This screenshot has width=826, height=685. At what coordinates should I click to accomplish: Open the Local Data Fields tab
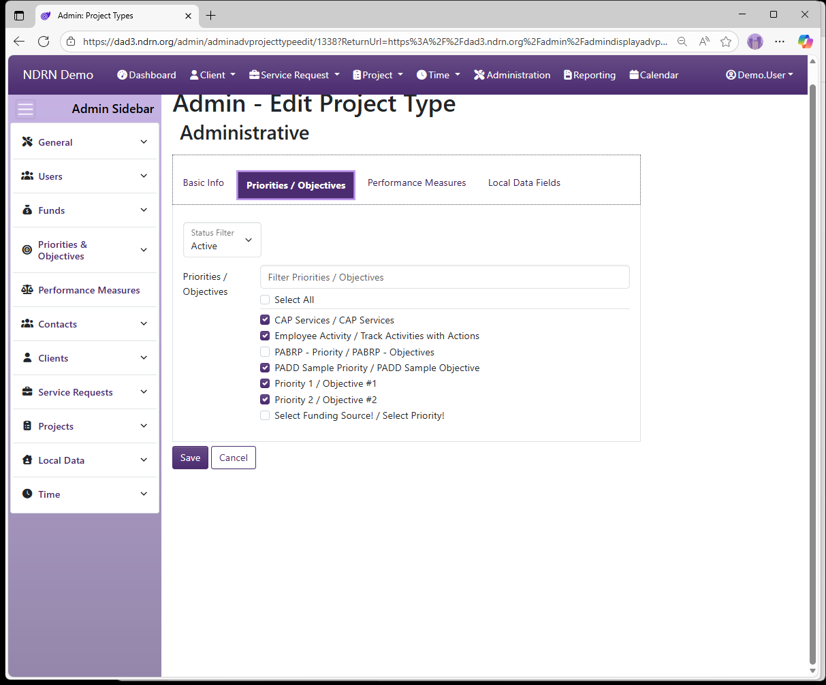[524, 182]
